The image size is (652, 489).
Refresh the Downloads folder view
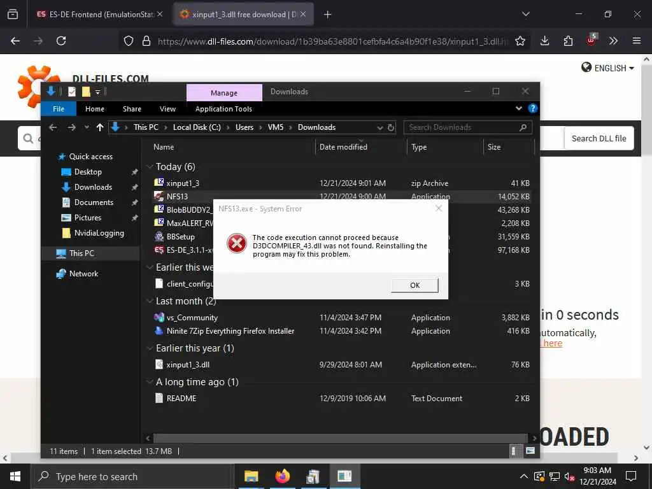coord(390,127)
